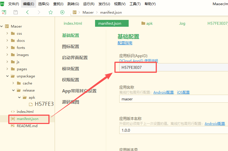228x151 pixels.
Task: Expand the fonts folder chevron
Action: [x=7, y=47]
